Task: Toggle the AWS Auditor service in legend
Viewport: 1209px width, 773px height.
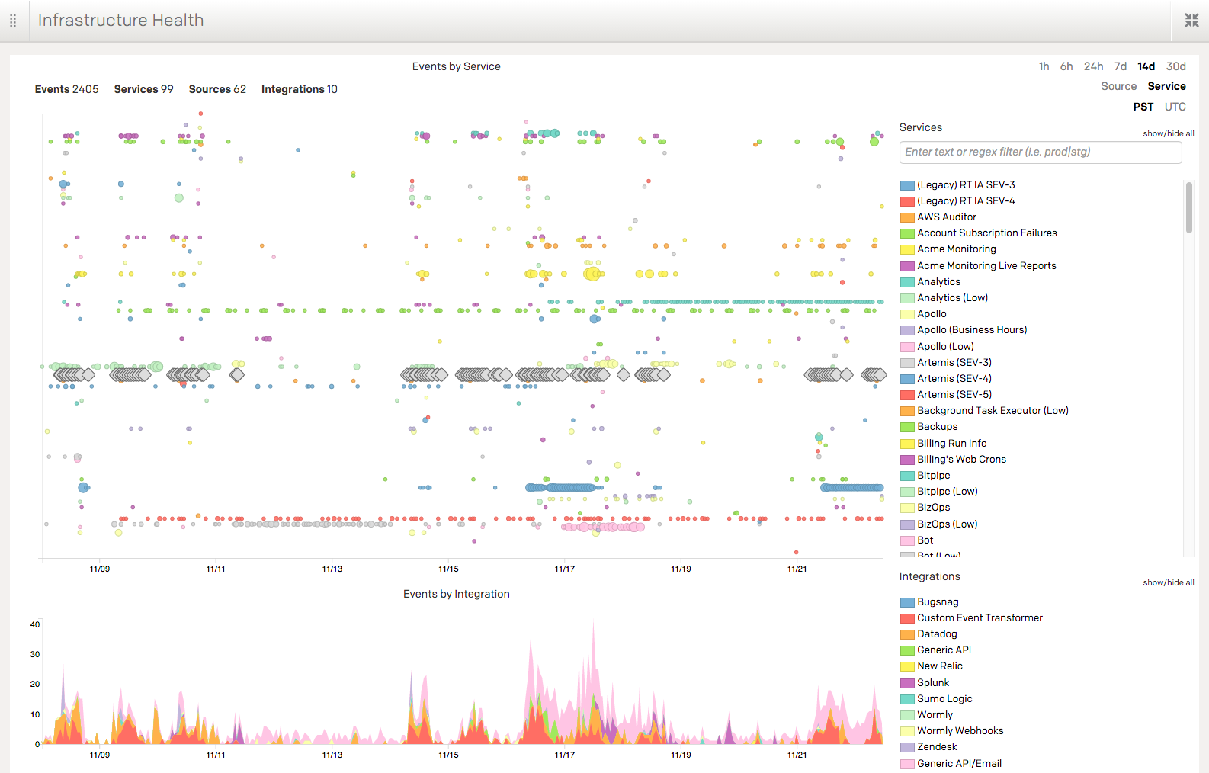Action: (x=946, y=217)
